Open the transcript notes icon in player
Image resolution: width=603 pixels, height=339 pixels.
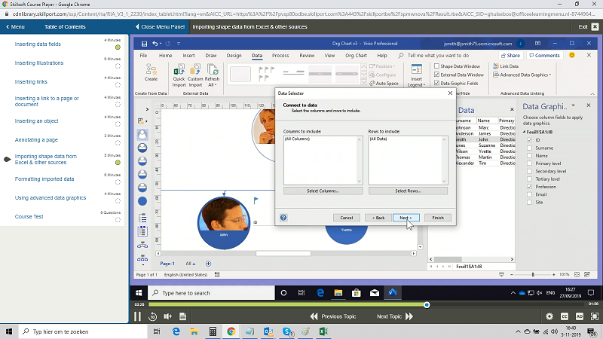pyautogui.click(x=182, y=316)
